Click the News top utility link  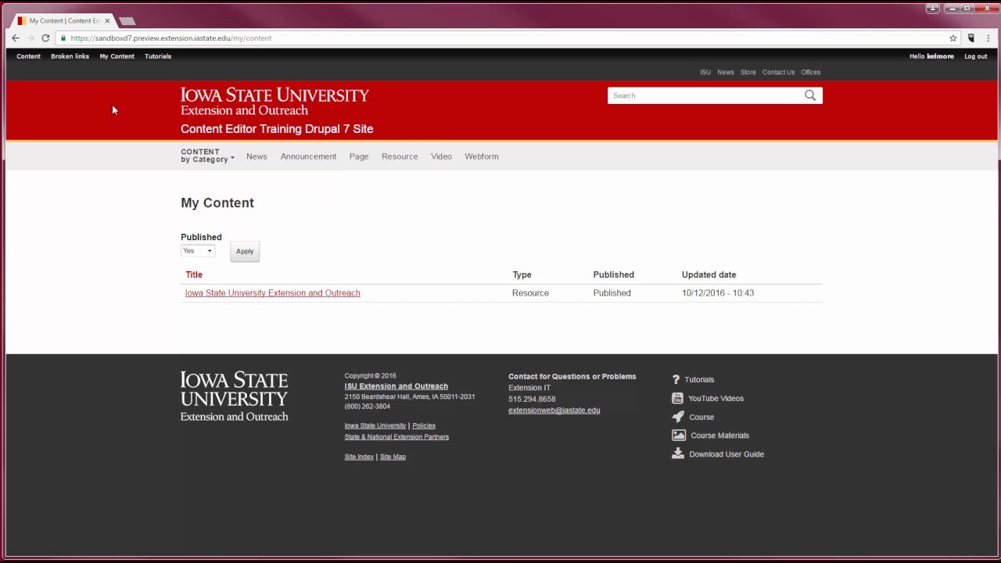[x=726, y=72]
